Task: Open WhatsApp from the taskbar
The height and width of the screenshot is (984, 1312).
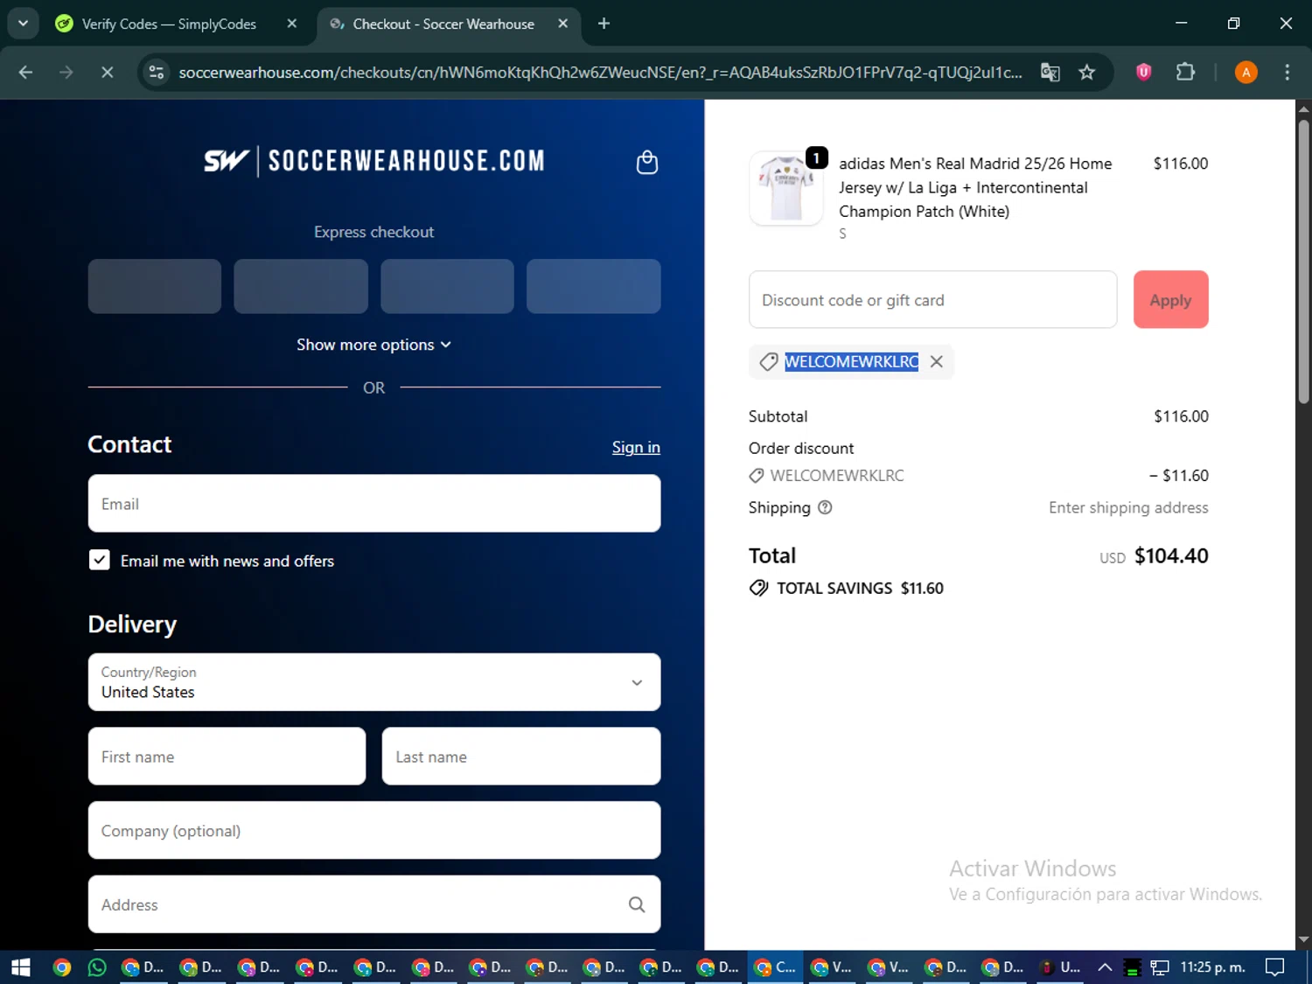Action: point(97,967)
